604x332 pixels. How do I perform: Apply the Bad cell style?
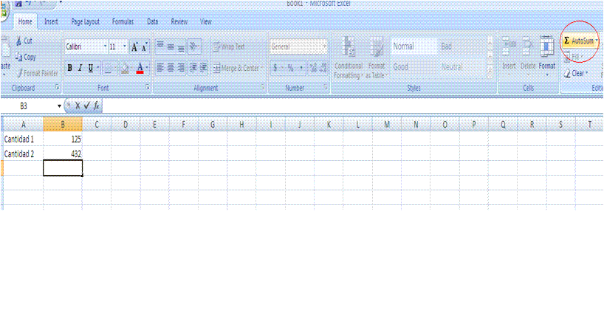(462, 46)
